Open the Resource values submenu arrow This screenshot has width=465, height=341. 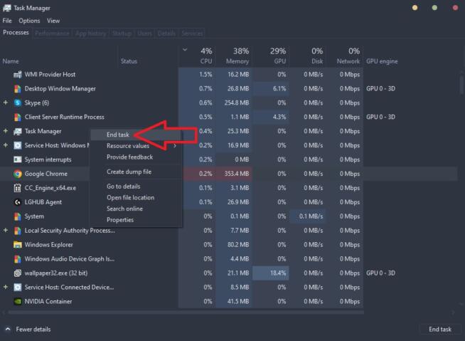175,146
